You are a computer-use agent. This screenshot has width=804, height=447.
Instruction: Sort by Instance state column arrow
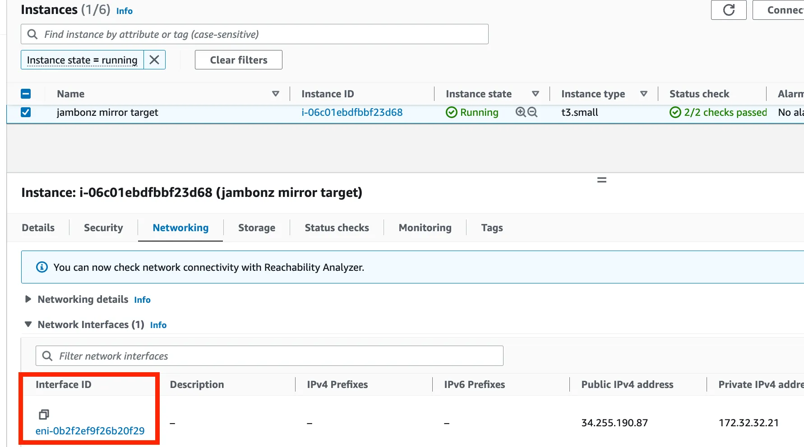tap(536, 94)
